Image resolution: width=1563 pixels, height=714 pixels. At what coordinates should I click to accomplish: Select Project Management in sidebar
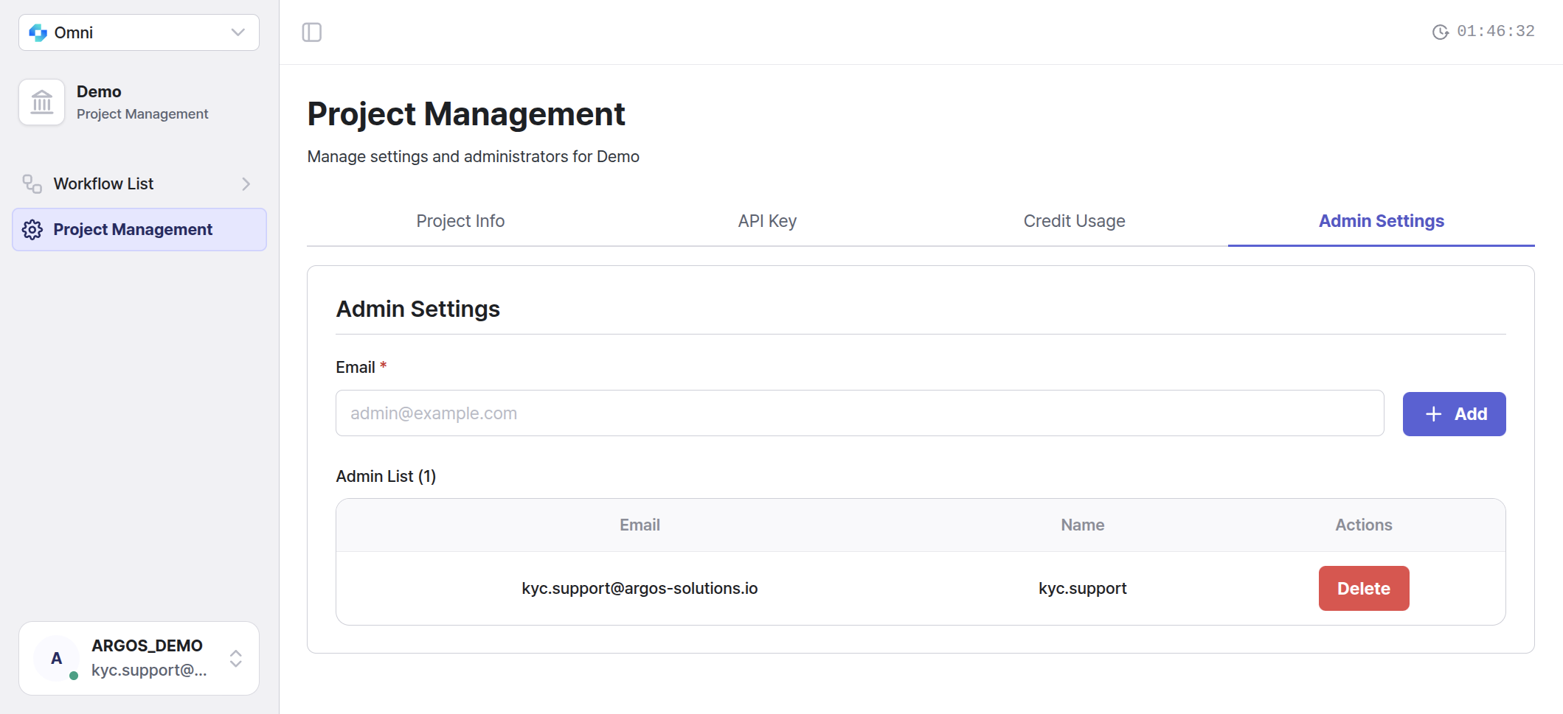139,230
